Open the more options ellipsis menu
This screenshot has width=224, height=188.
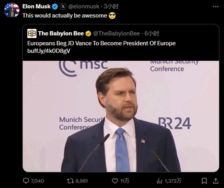[x=215, y=6]
